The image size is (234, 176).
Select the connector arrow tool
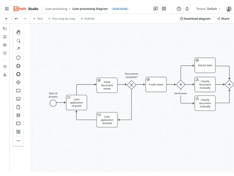[x=18, y=48]
